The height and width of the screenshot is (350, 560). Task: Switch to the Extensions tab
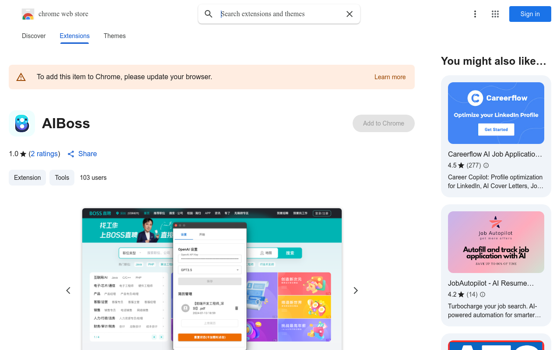point(75,36)
